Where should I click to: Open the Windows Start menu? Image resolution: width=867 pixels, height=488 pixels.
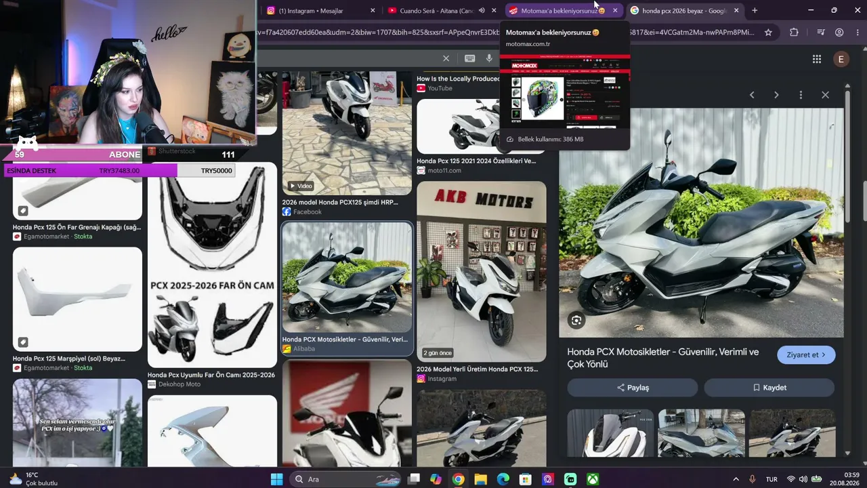tap(277, 479)
